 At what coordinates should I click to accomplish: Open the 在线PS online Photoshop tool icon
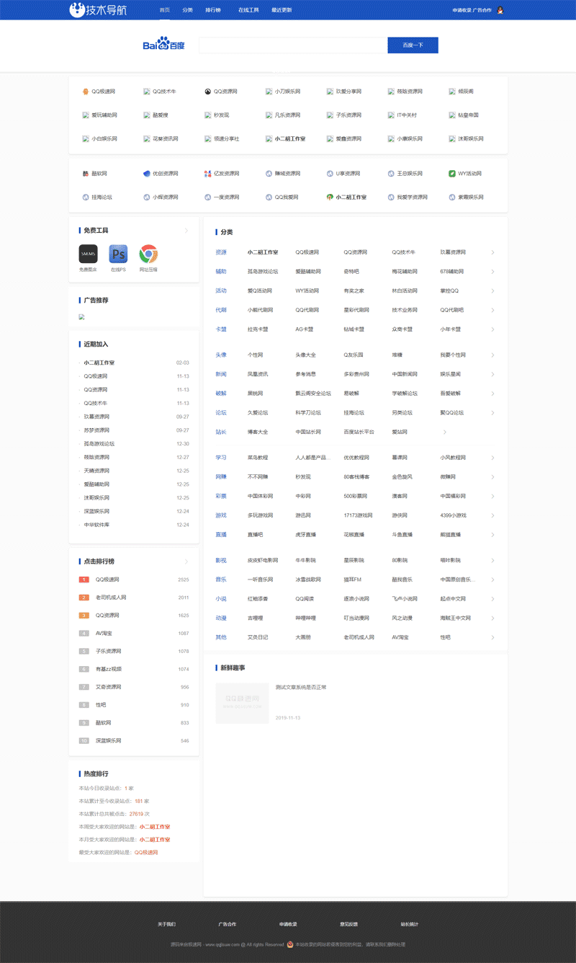pyautogui.click(x=117, y=254)
